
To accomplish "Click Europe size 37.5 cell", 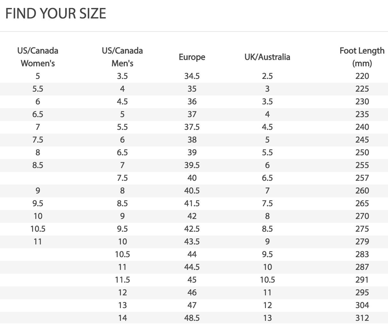I will [192, 127].
